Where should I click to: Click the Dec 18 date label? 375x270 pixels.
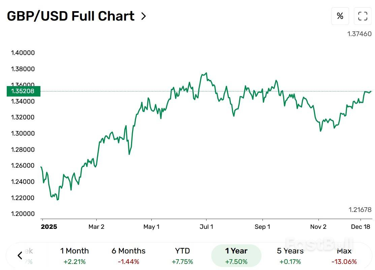click(360, 227)
